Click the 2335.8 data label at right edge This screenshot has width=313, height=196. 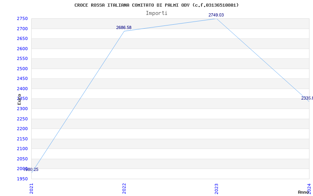(x=307, y=98)
